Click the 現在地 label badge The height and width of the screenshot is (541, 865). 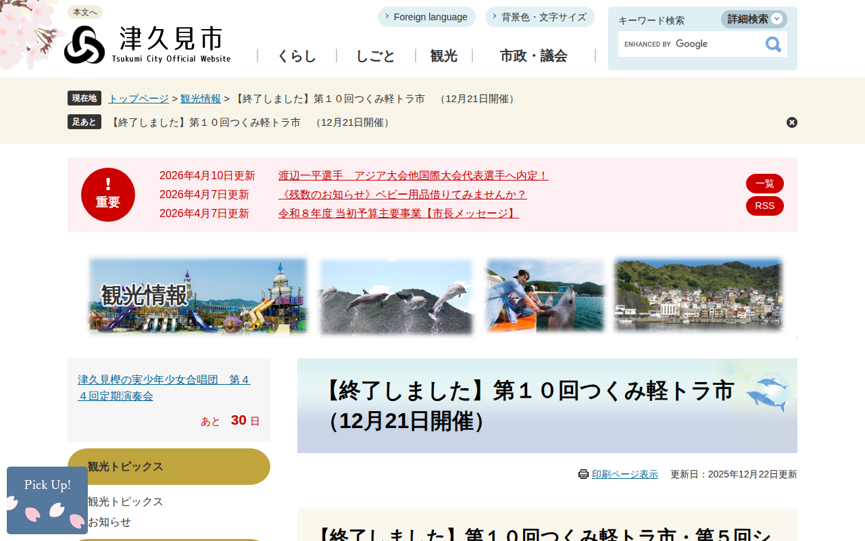tap(84, 98)
